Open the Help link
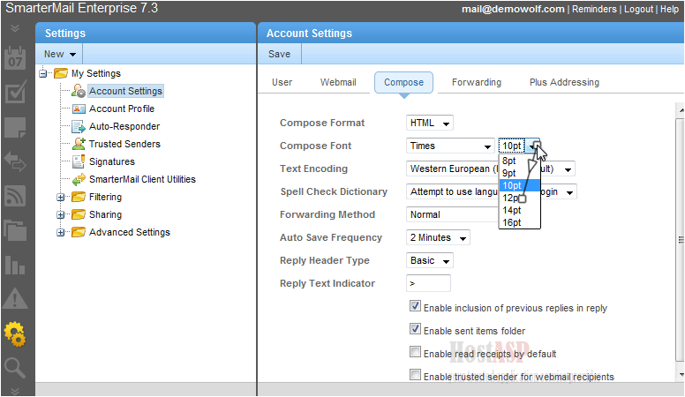This screenshot has height=397, width=685. pos(669,9)
